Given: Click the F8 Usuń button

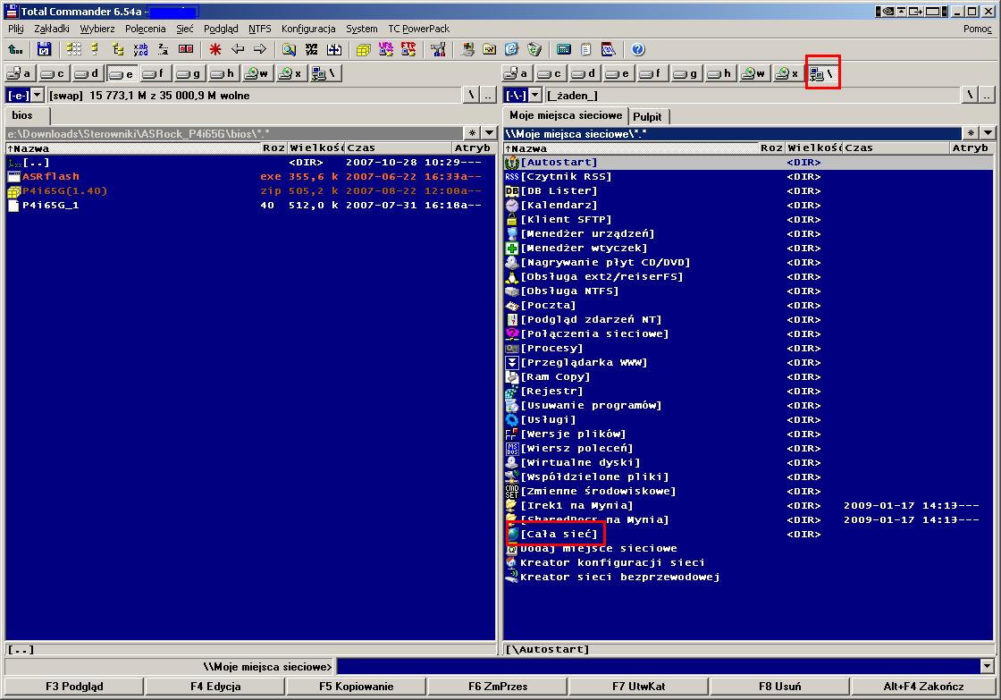Looking at the screenshot, I should (779, 687).
